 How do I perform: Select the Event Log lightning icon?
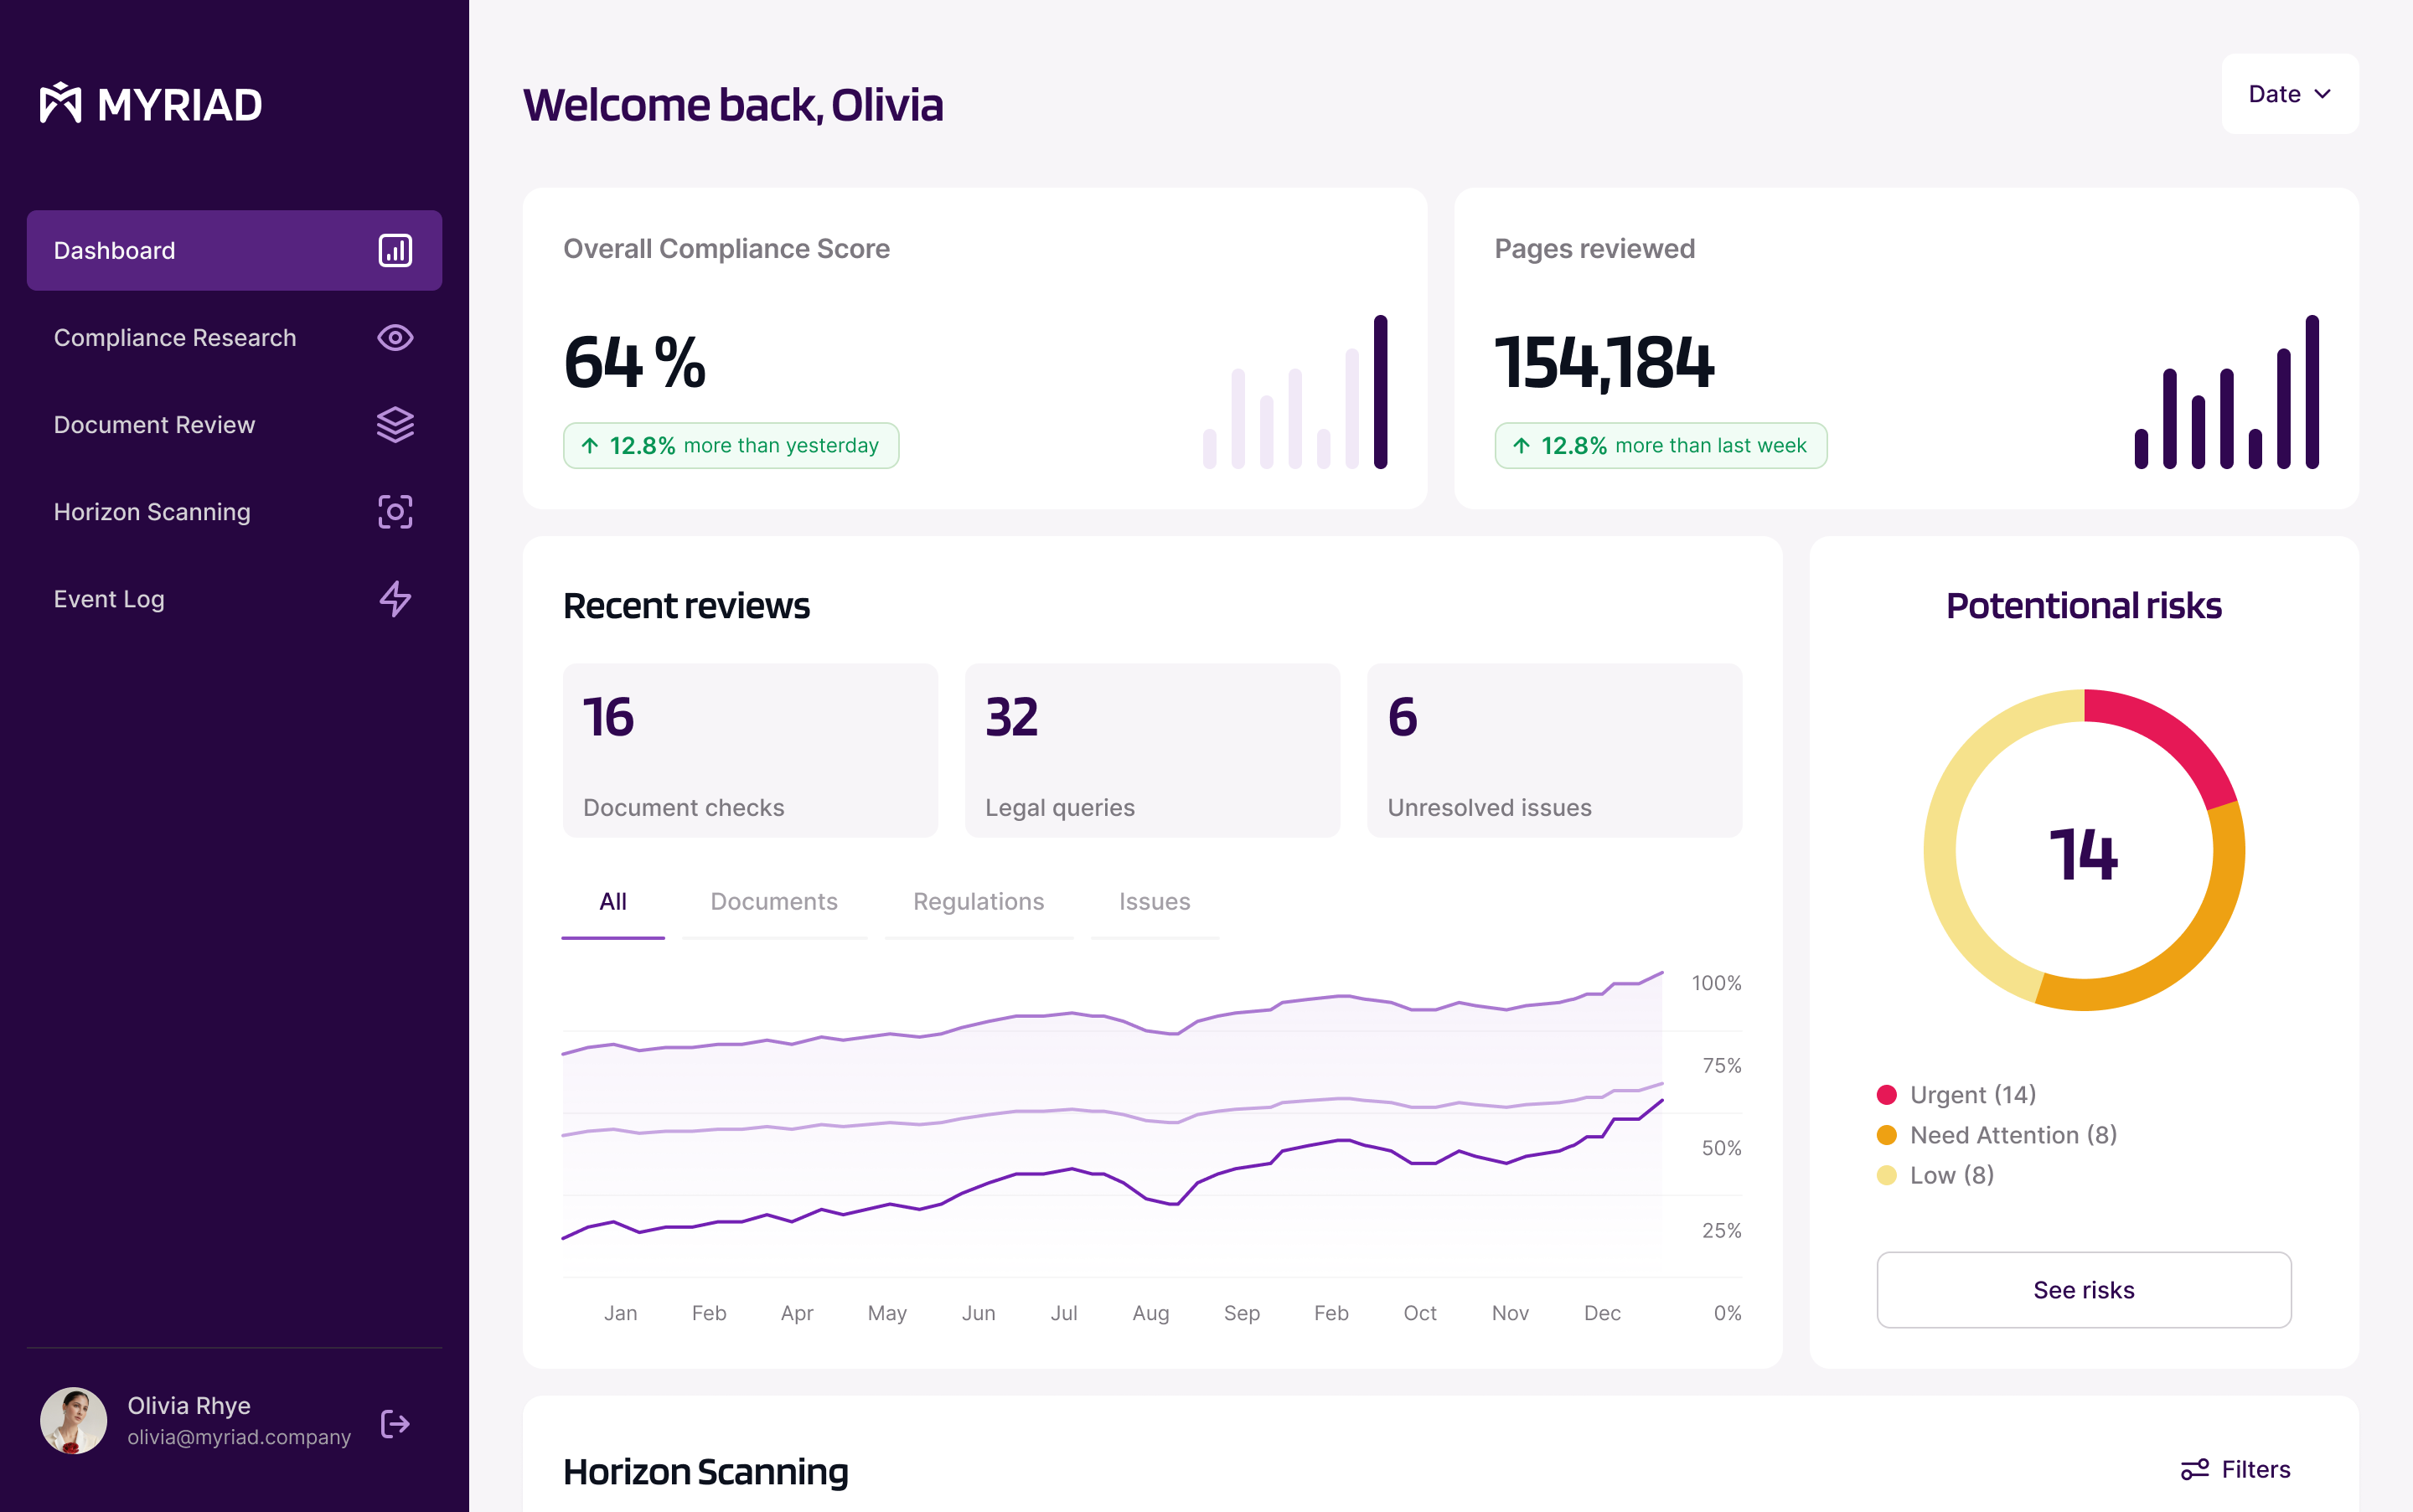click(x=396, y=598)
